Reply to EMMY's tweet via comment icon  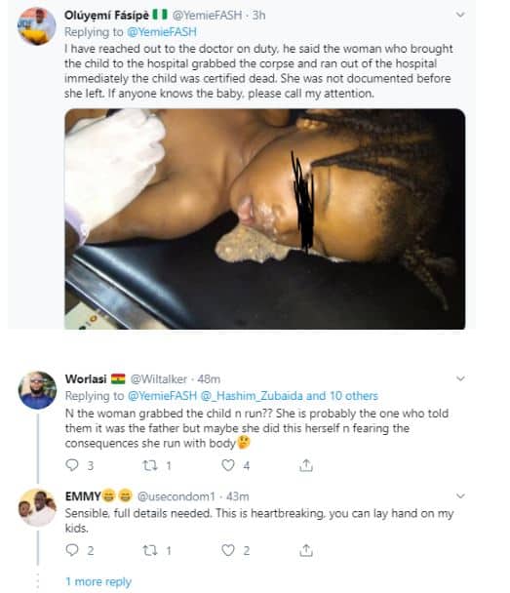click(72, 550)
